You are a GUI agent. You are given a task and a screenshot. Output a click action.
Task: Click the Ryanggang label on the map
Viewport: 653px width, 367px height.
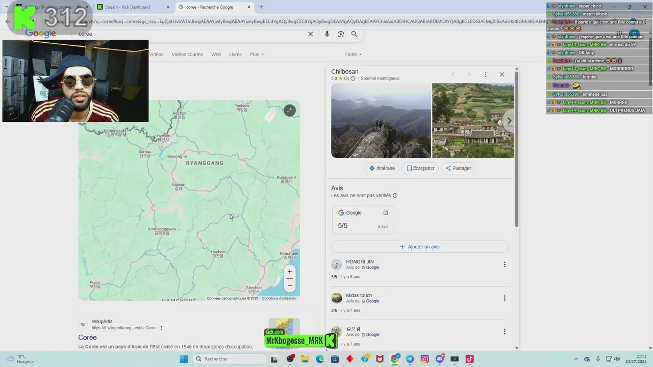point(205,163)
